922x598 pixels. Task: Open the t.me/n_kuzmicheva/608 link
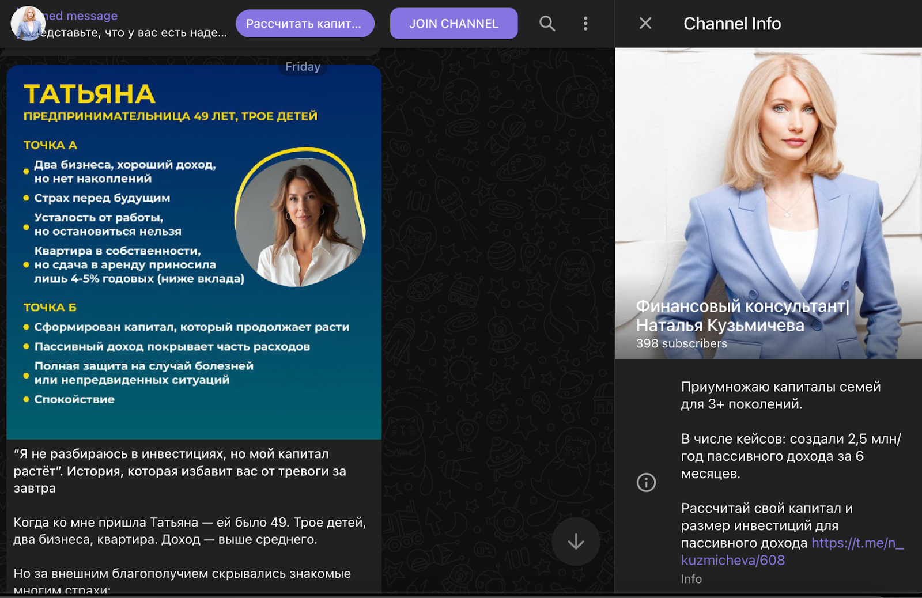[792, 551]
